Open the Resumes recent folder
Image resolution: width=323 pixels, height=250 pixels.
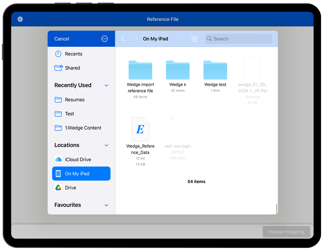pyautogui.click(x=75, y=100)
